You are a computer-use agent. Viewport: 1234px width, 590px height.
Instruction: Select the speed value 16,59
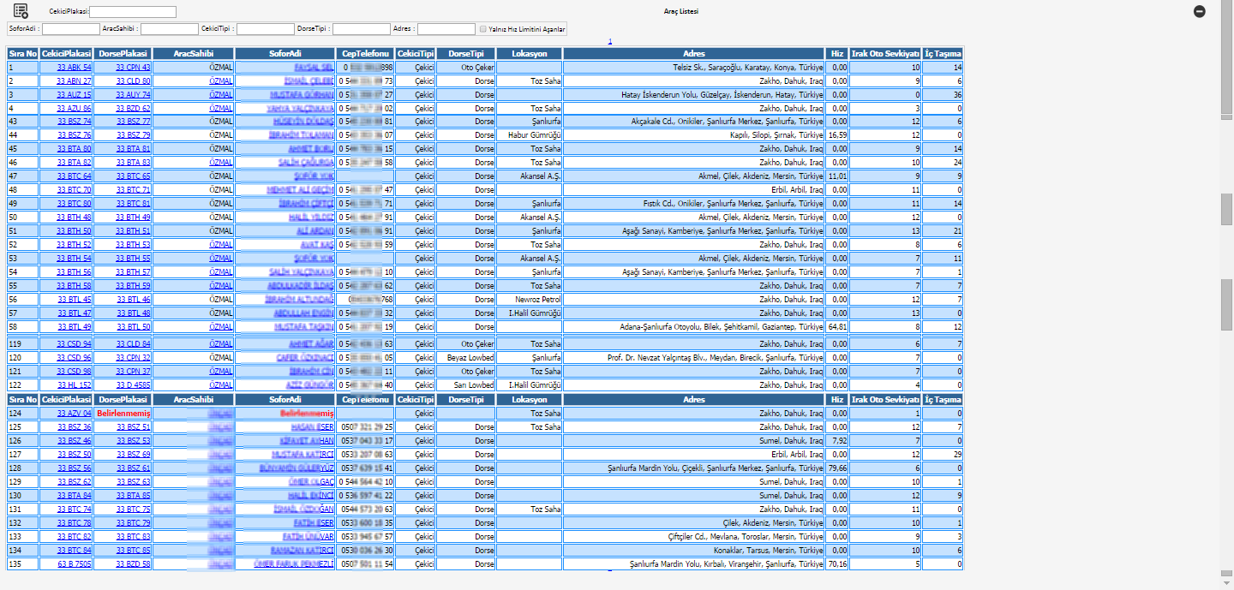[837, 135]
